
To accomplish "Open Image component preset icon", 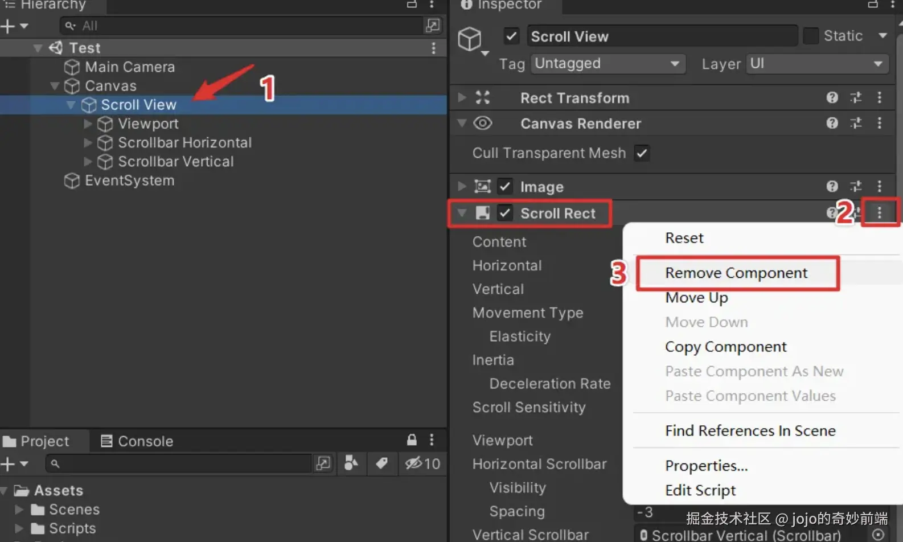I will pyautogui.click(x=856, y=186).
